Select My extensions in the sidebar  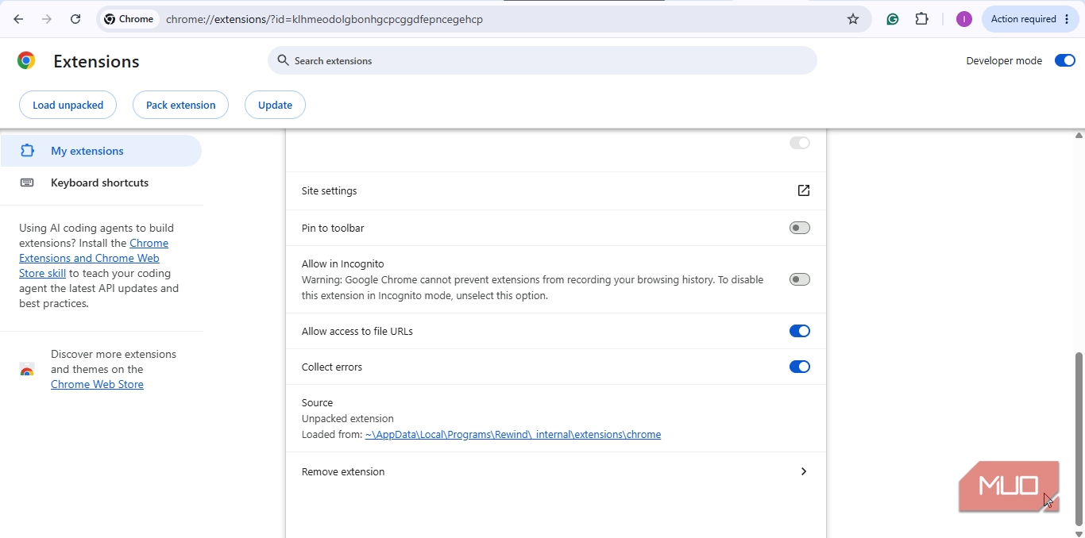coord(101,151)
